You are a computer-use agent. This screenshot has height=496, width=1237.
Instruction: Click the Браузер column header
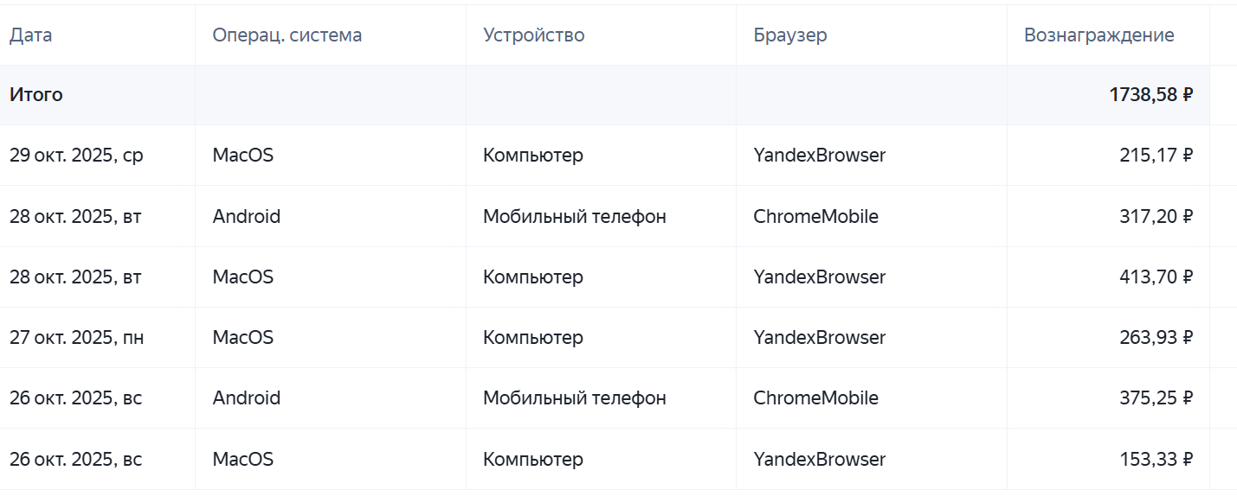tap(790, 35)
